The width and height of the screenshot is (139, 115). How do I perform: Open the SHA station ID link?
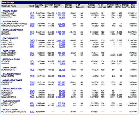click(32, 32)
